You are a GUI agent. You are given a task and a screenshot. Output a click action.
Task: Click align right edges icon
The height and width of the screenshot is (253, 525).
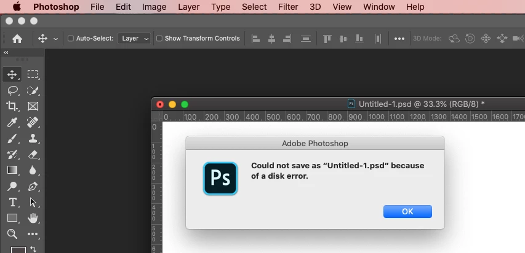pos(287,39)
